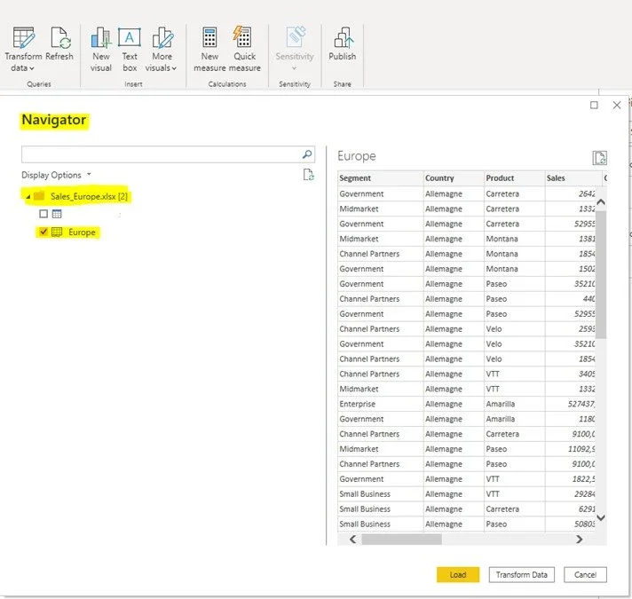
Task: Click the Enterprise segment cell
Action: pos(381,404)
